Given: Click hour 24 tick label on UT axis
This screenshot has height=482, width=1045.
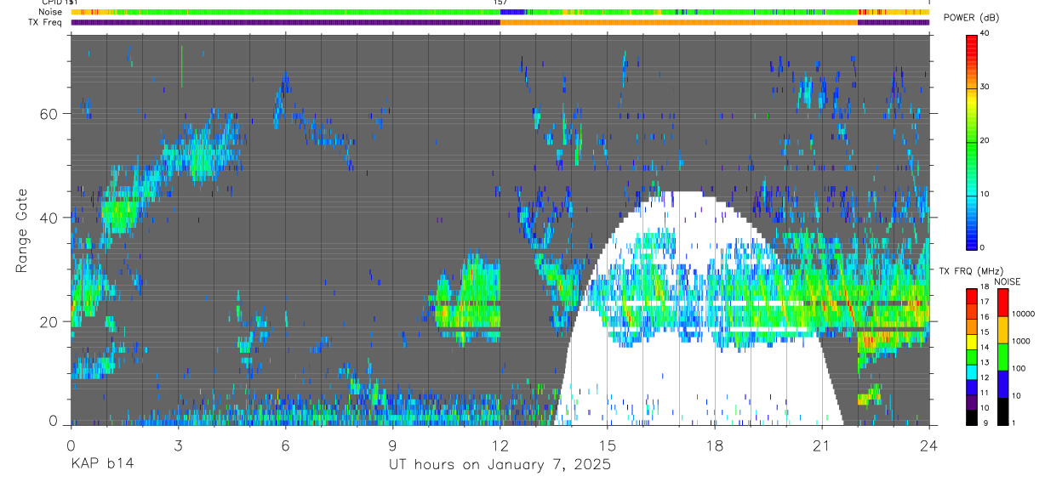Looking at the screenshot, I should [929, 444].
